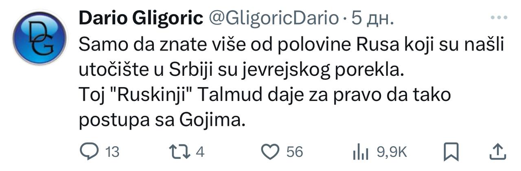Viewport: 521px width, 171px height.
Task: Click the second line of tweet text
Action: [240, 70]
